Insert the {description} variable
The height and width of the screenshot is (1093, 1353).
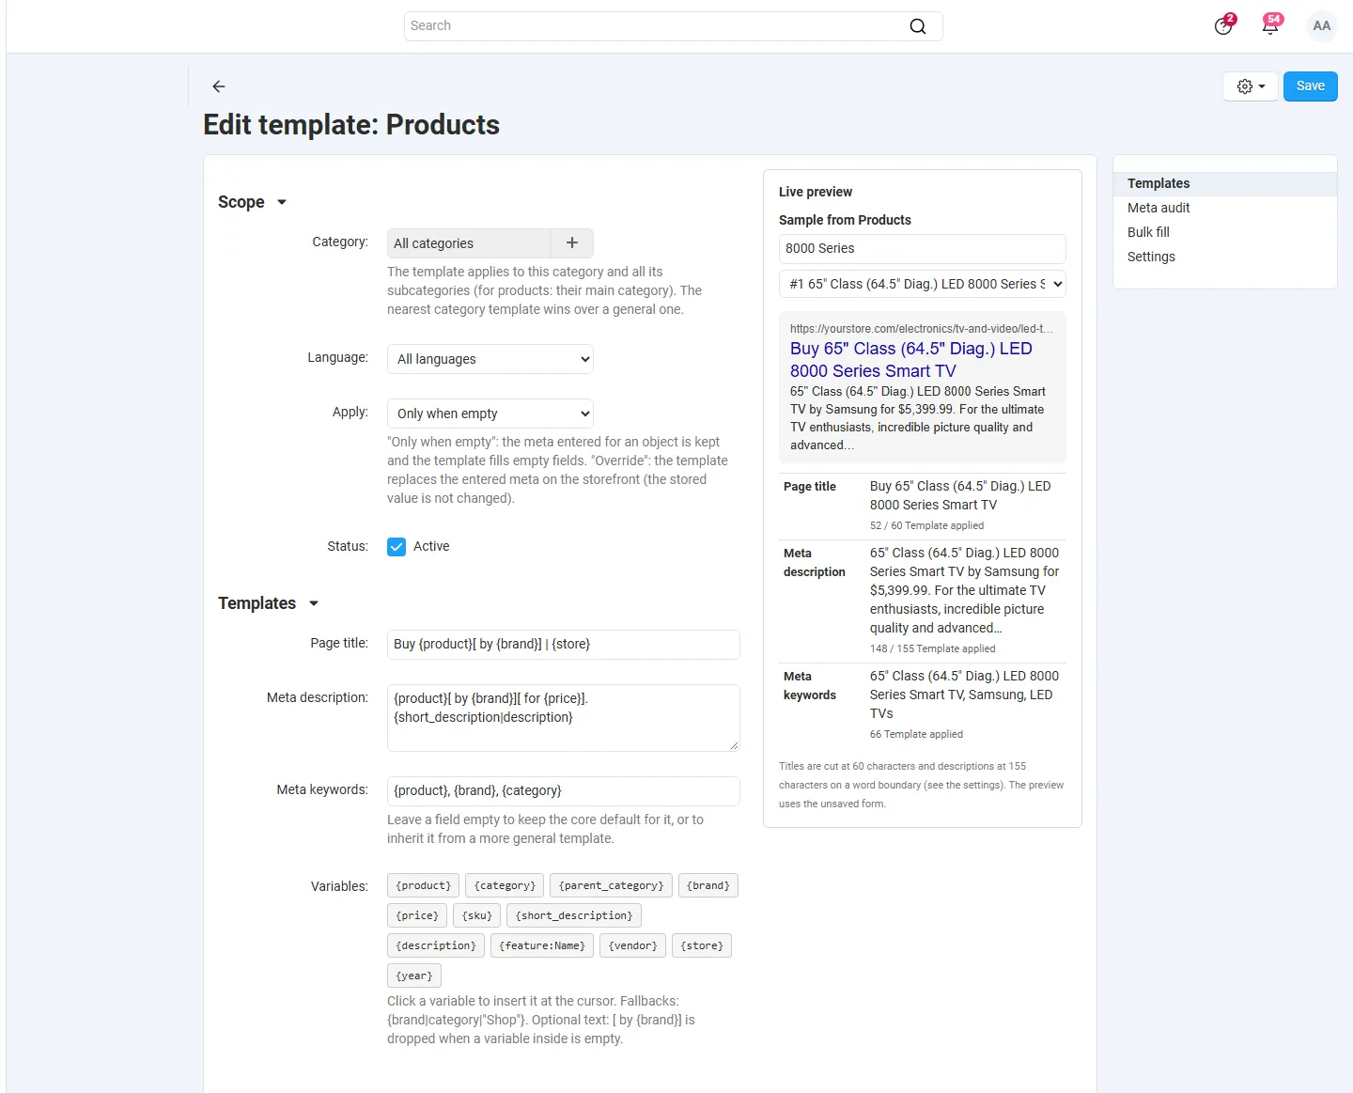click(x=436, y=945)
